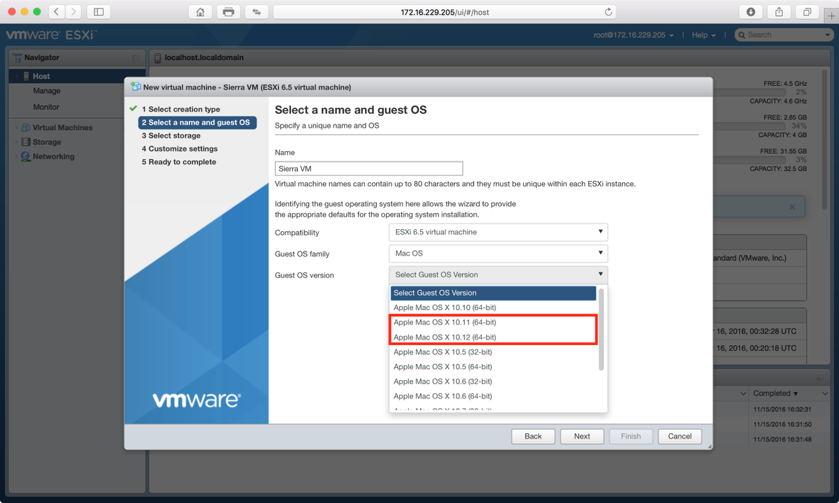Viewport: 839px width, 503px height.
Task: Click the Name field containing Sierra VM
Action: coord(369,168)
